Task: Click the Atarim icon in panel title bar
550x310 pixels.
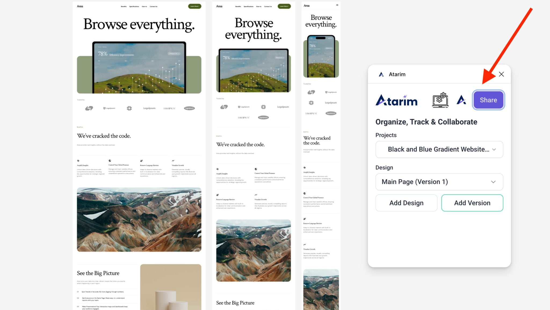Action: [x=381, y=74]
